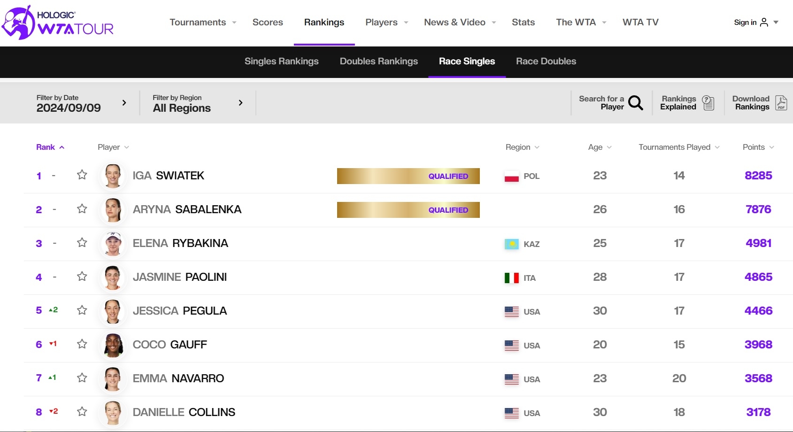The image size is (793, 432).
Task: Click the Search for a Player magnifier icon
Action: point(635,103)
